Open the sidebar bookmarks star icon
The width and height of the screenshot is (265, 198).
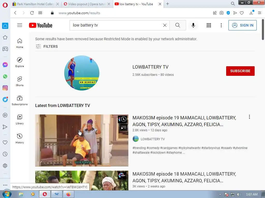5,37
